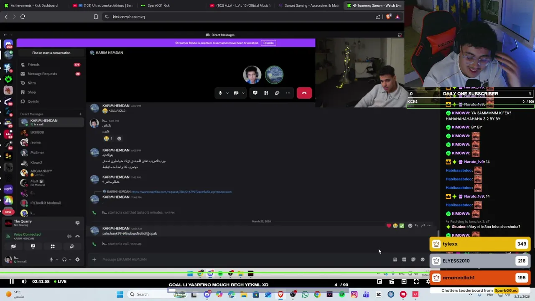
Task: Toggle theater mode in Kick player
Action: 404,282
